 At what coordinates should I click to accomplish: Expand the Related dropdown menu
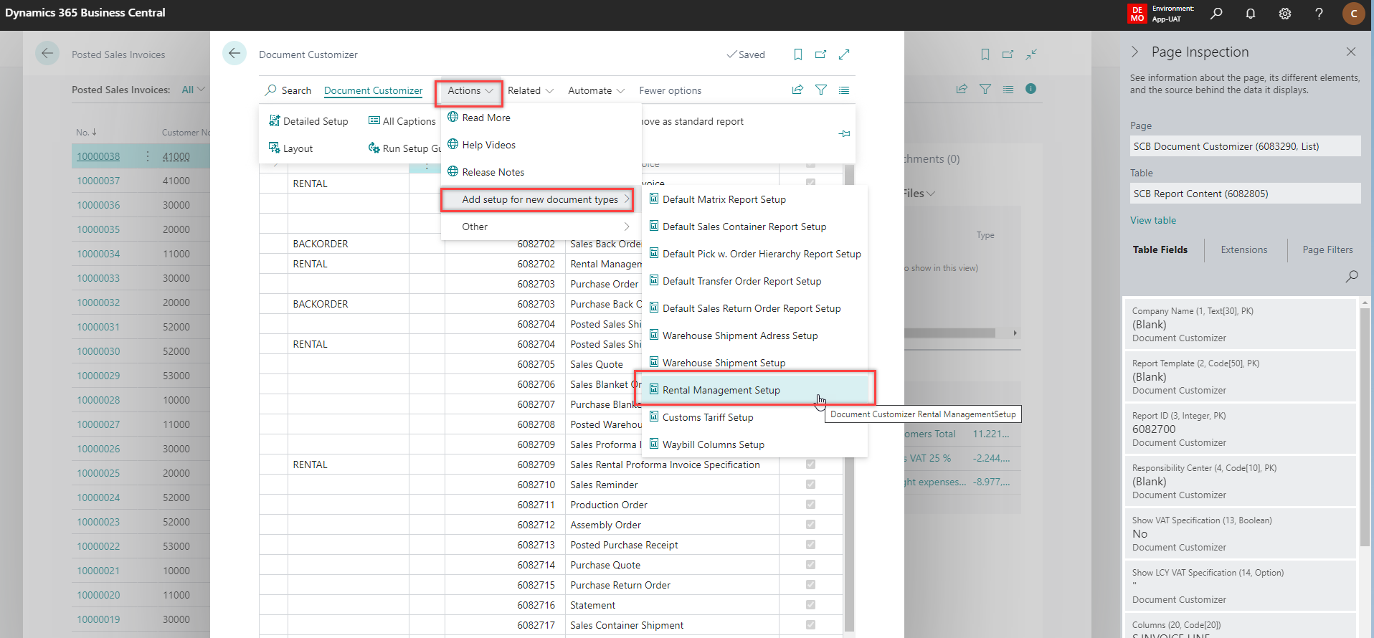(x=531, y=90)
